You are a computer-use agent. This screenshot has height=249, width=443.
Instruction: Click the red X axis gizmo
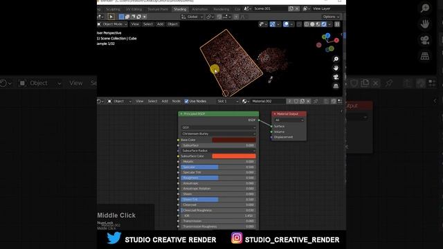pyautogui.click(x=336, y=40)
